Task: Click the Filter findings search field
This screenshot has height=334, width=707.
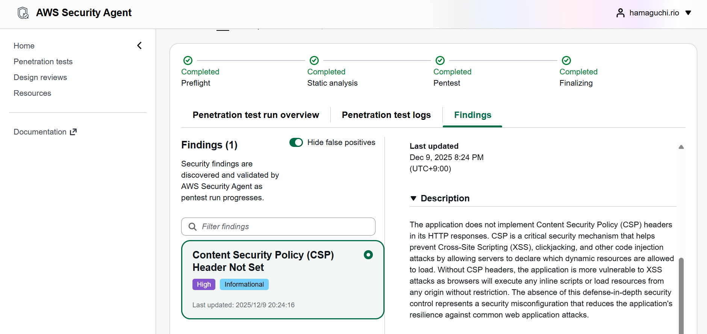Action: point(286,227)
